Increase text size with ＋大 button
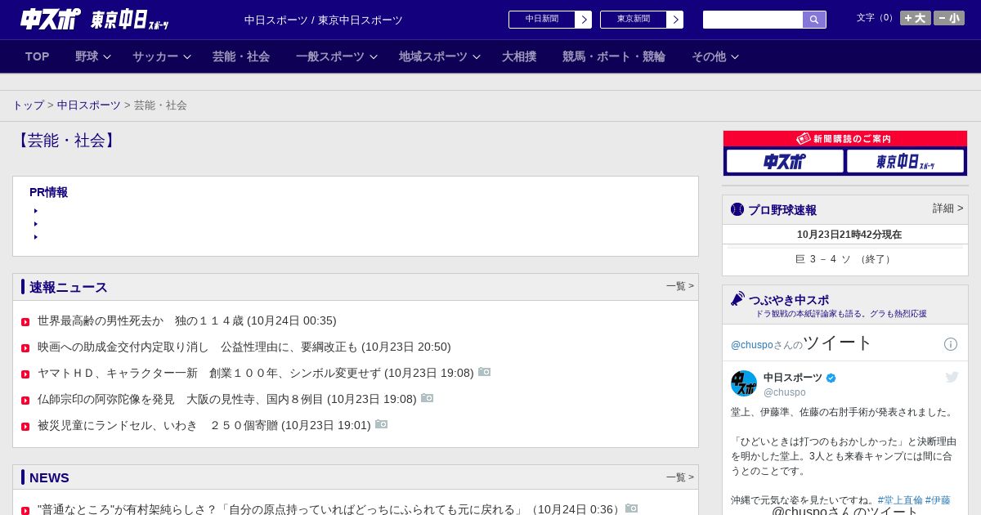 [x=916, y=18]
